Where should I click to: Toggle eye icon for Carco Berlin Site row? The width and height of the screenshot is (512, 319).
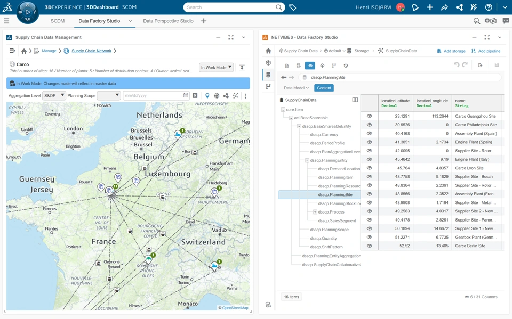(x=369, y=246)
